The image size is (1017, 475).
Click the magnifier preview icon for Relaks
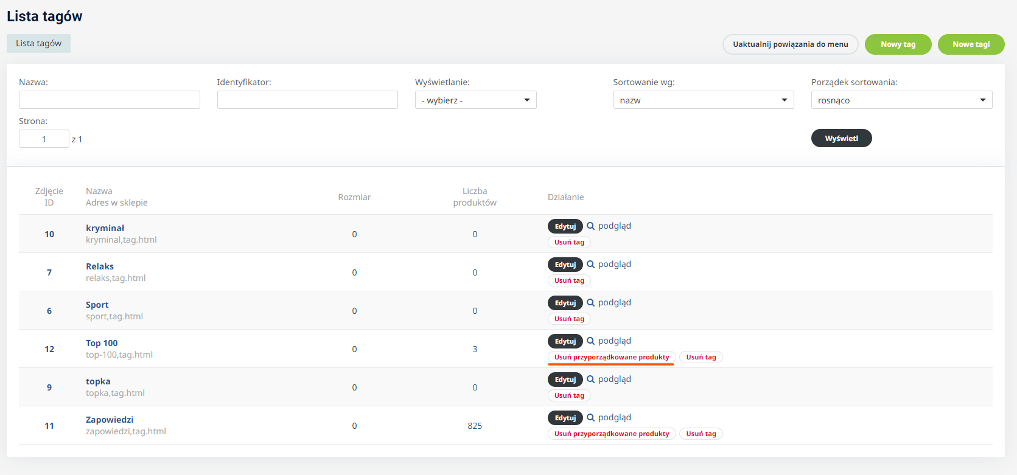590,264
